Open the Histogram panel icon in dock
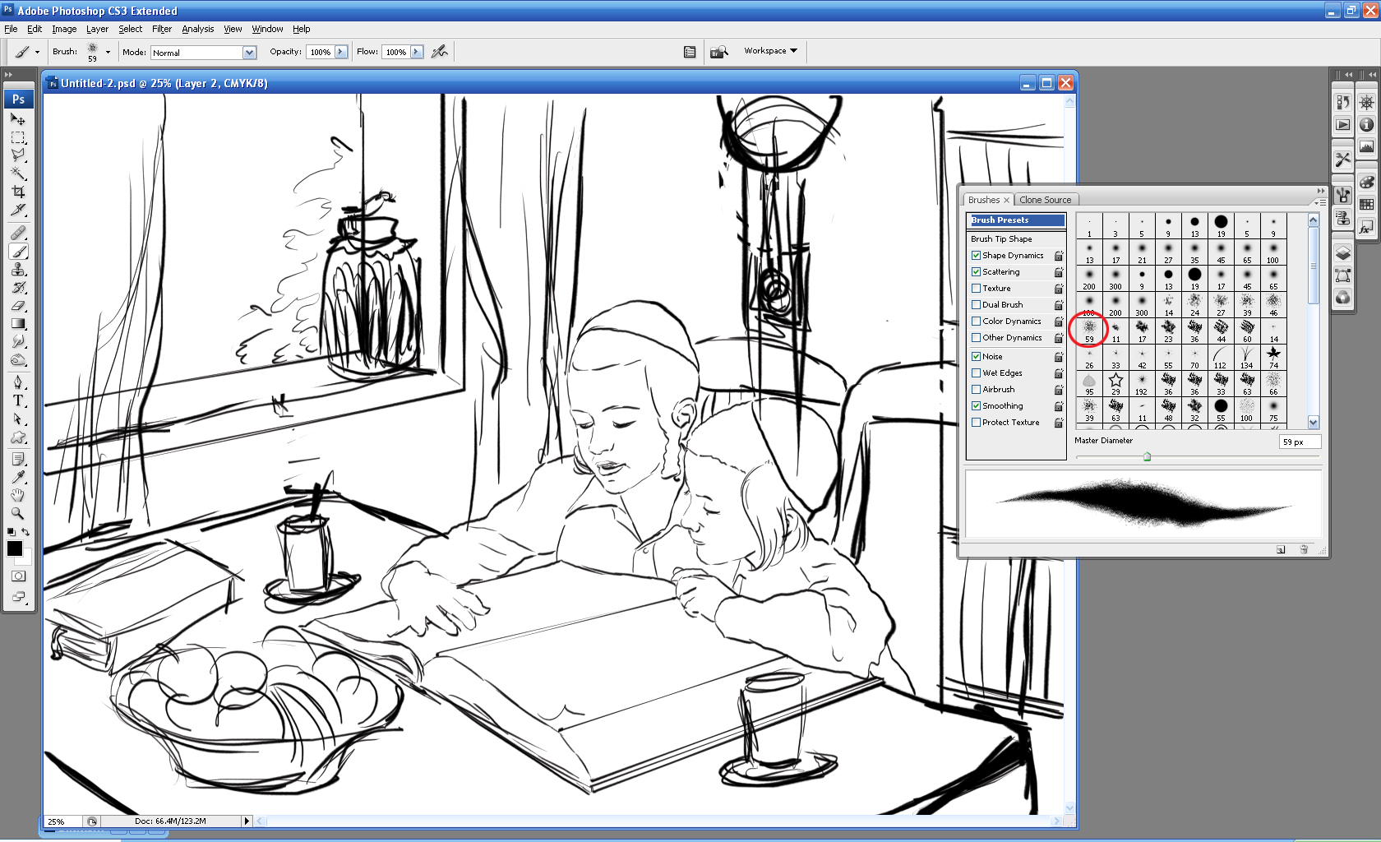Screen dimensions: 1381x842 pyautogui.click(x=1366, y=147)
